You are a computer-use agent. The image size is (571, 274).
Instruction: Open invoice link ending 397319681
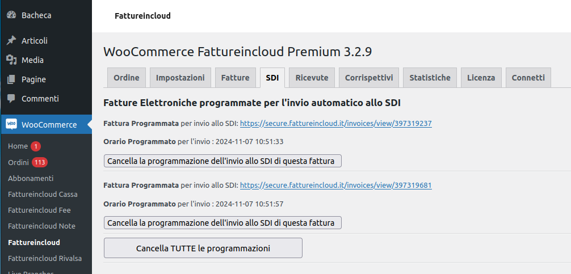[336, 185]
